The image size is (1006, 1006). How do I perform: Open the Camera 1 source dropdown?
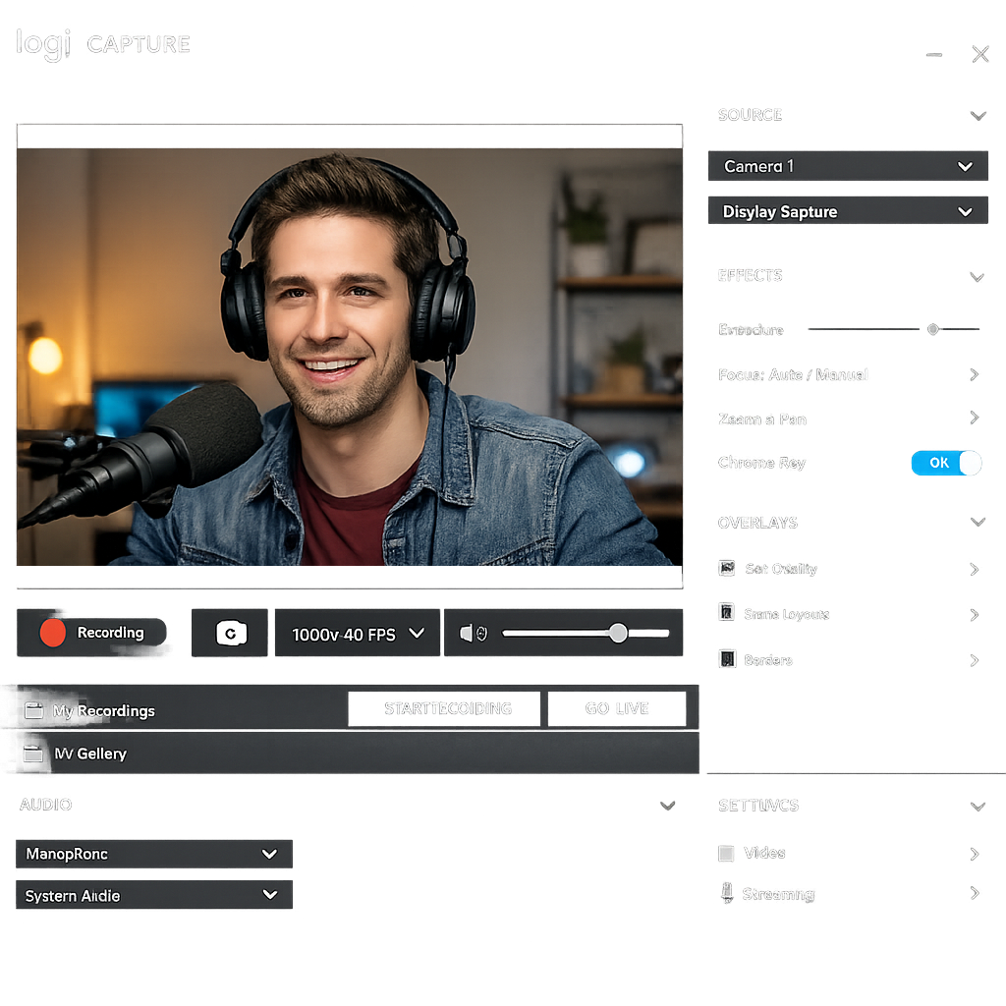(847, 165)
